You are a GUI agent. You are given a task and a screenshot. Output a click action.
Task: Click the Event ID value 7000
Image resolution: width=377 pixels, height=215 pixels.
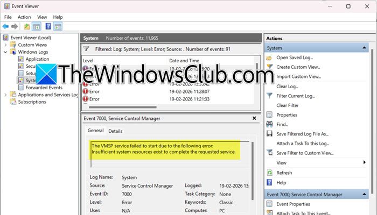[x=127, y=194]
